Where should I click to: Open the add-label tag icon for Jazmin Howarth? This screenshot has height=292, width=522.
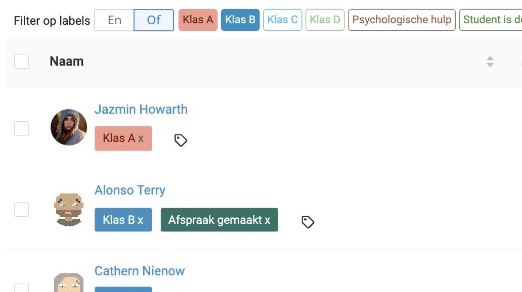(x=181, y=140)
